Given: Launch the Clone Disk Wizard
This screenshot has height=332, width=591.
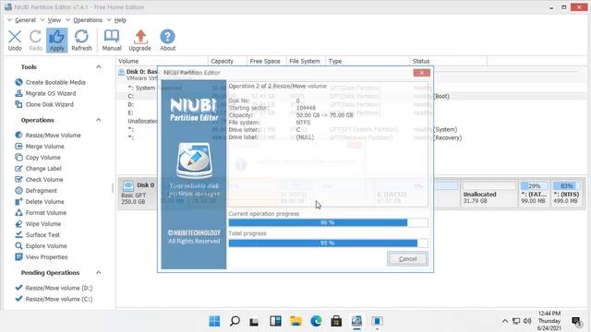Looking at the screenshot, I should click(44, 104).
